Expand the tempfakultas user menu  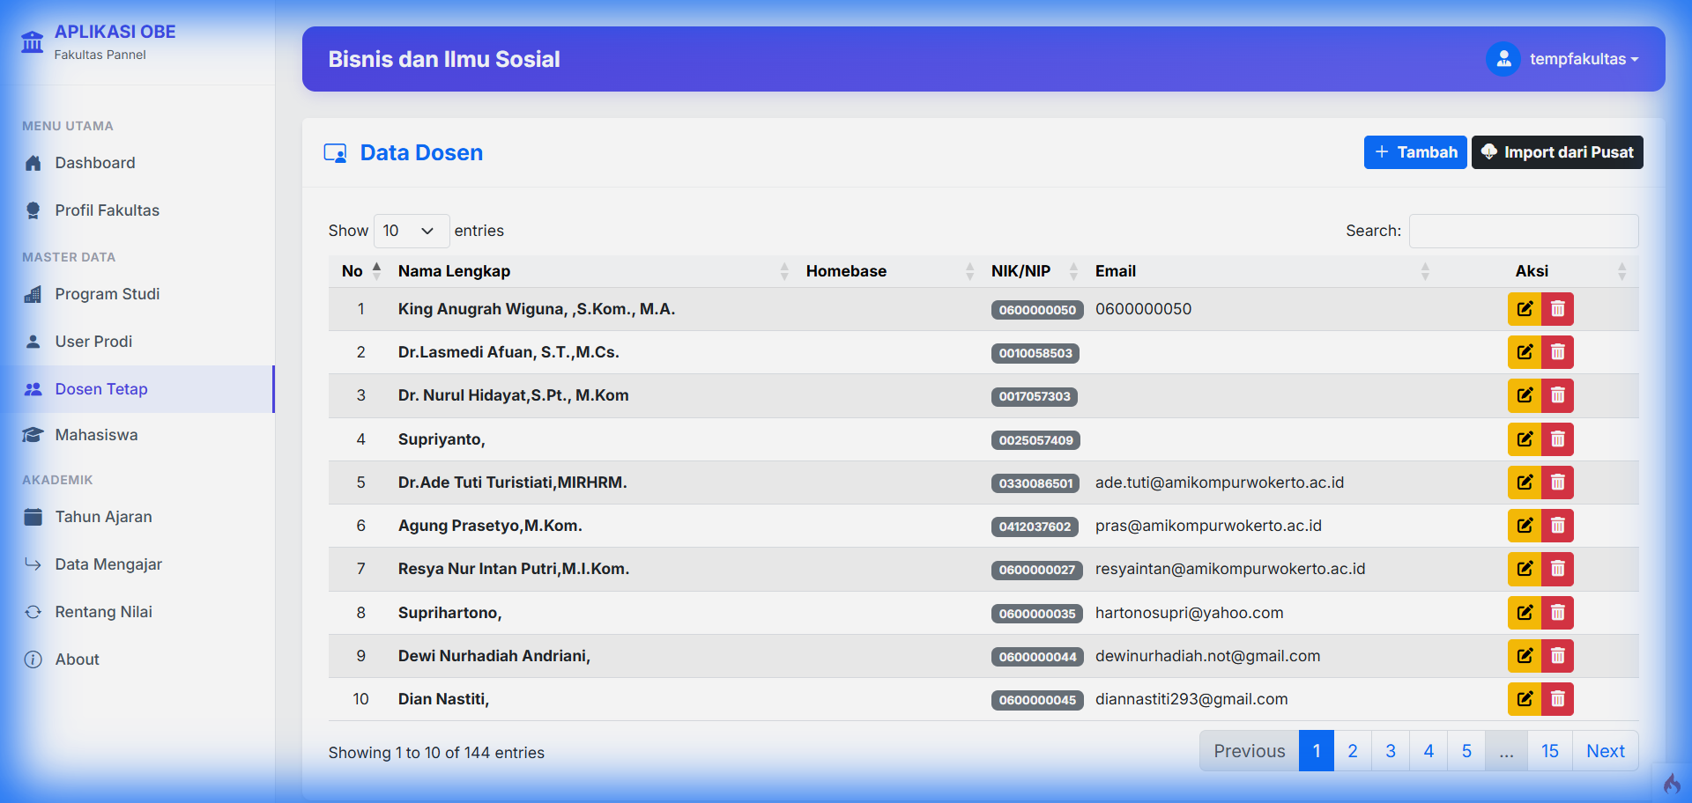pos(1584,59)
